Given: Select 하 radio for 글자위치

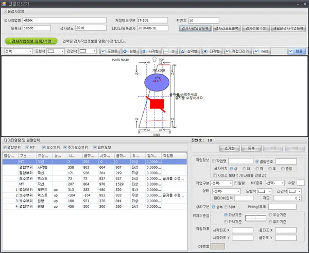Looking at the screenshot, I should 244,169.
